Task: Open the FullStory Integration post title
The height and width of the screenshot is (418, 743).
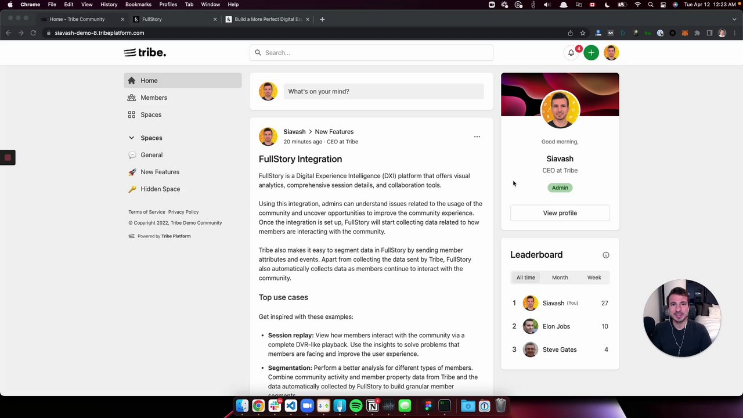Action: point(300,159)
